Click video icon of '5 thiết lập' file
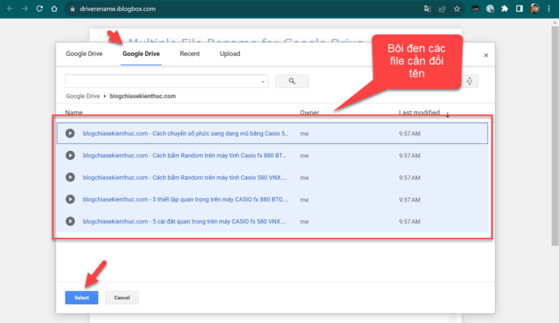The width and height of the screenshot is (559, 323). point(70,199)
